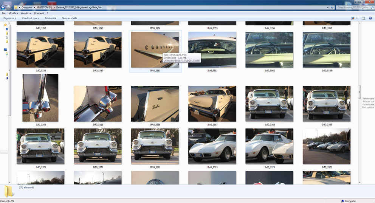Viewport: 375px width, 203px height.
Task: Open the File menu
Action: click(x=3, y=13)
